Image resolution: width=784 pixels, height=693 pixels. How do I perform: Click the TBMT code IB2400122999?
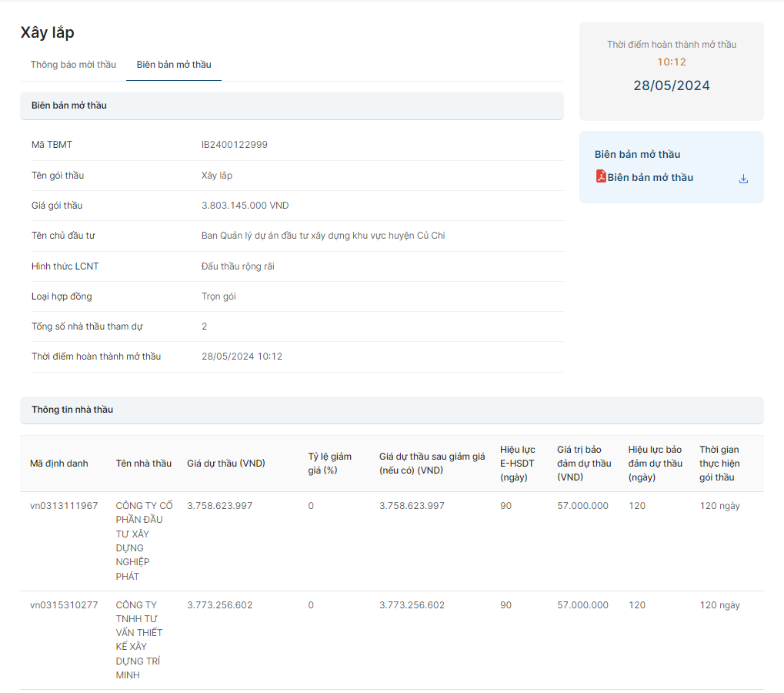234,145
